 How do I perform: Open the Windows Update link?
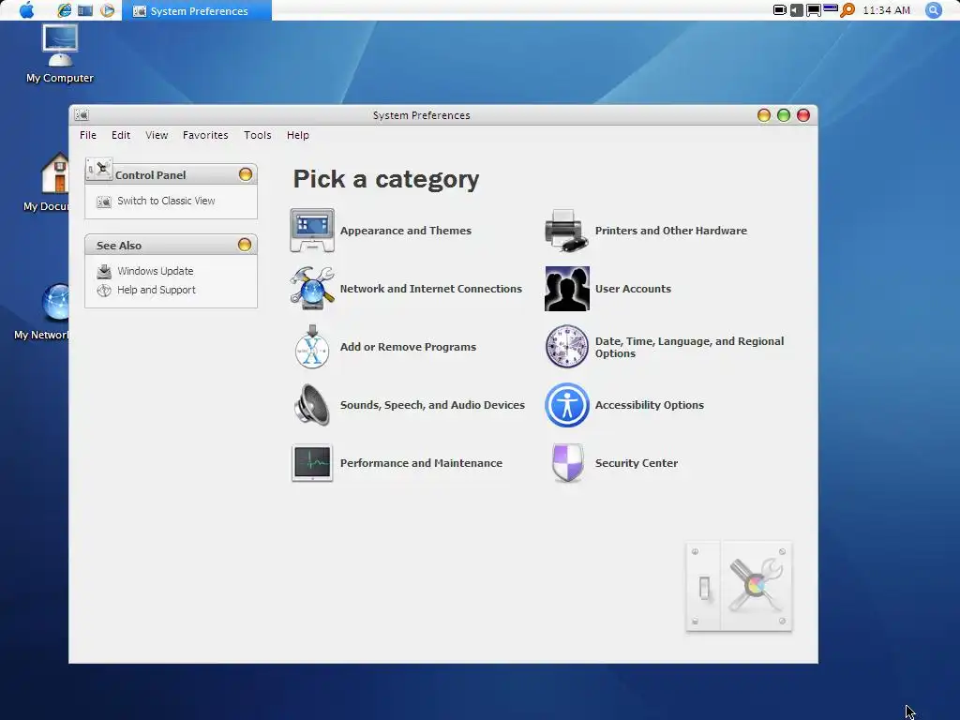tap(156, 271)
